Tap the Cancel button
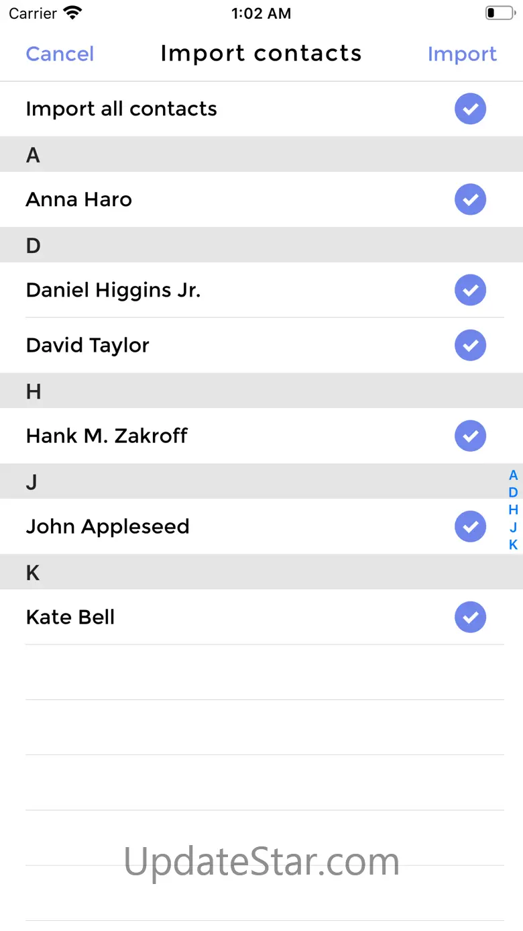523x931 pixels. pos(60,54)
